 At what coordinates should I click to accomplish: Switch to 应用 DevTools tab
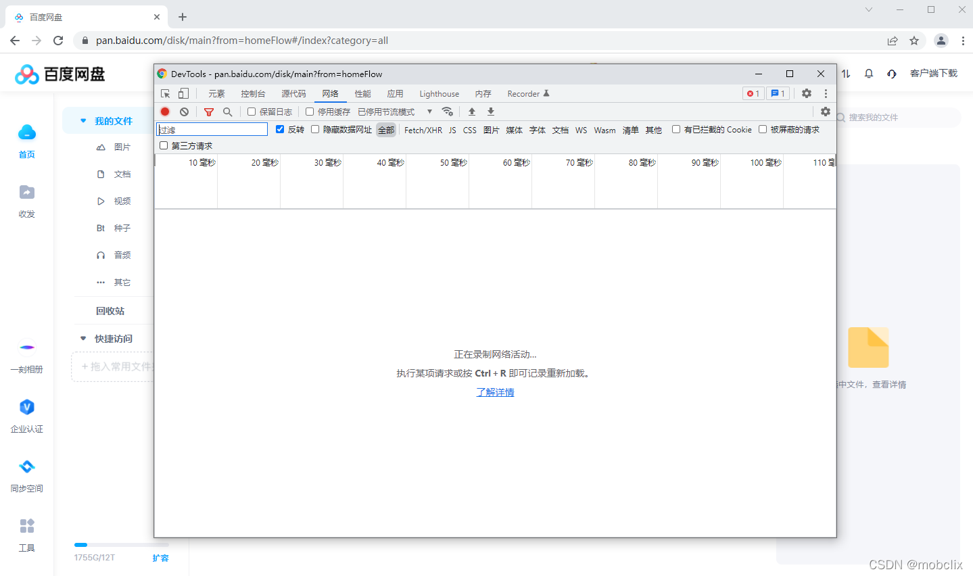pyautogui.click(x=395, y=94)
